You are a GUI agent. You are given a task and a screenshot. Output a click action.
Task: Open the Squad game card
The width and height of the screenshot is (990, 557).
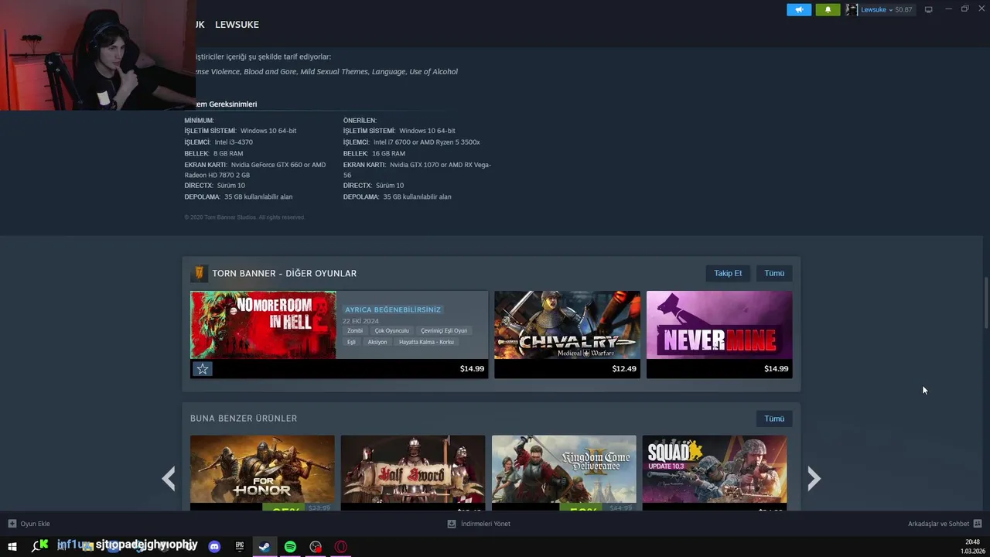(715, 473)
